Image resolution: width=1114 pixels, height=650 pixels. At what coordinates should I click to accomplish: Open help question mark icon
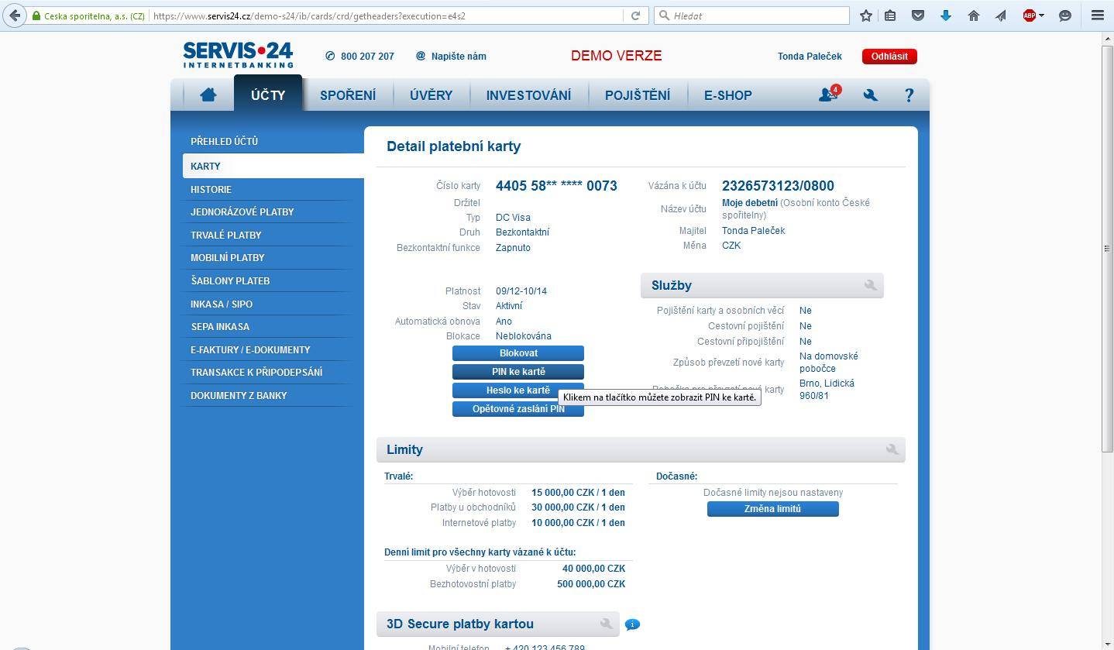[909, 95]
